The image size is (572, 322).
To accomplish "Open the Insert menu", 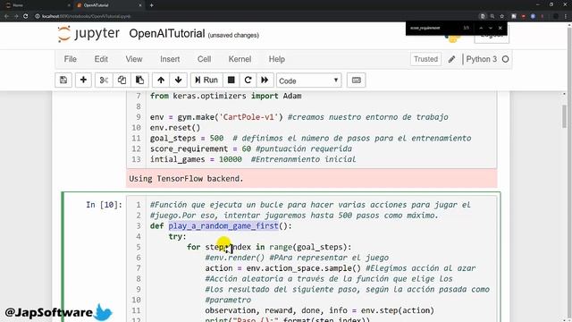I will tap(170, 59).
